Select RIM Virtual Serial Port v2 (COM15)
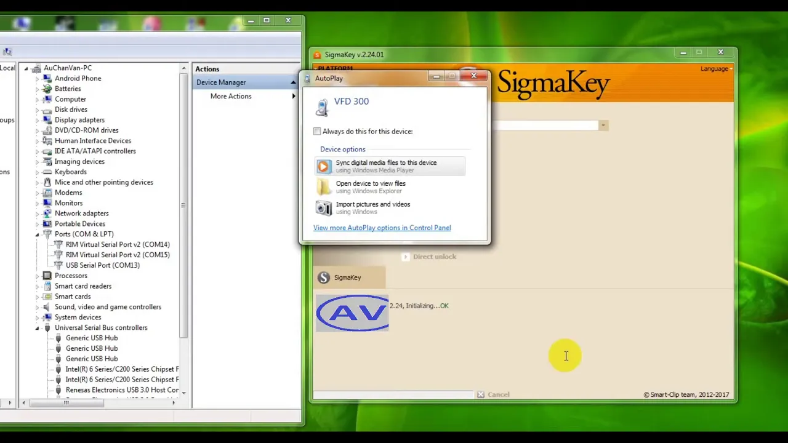Viewport: 788px width, 443px height. 118,255
